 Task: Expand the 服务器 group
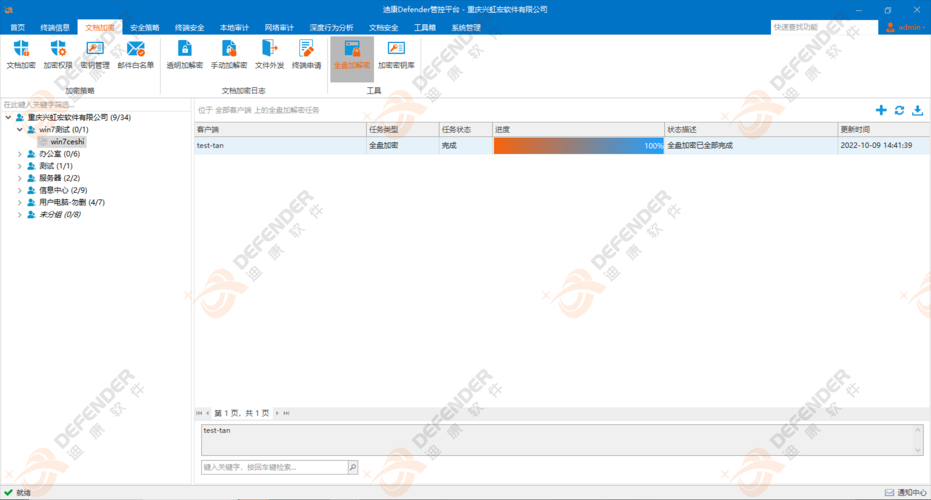click(x=19, y=178)
